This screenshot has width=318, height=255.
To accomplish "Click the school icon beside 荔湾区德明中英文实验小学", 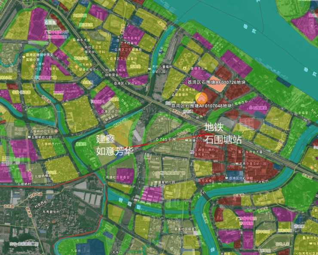I will [x=24, y=57].
